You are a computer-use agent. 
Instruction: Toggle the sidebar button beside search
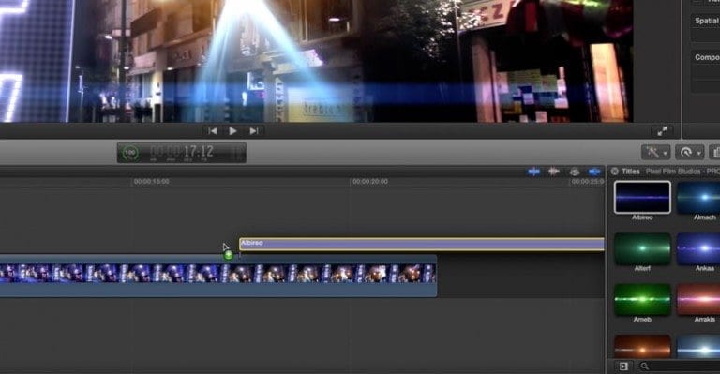[x=623, y=367]
